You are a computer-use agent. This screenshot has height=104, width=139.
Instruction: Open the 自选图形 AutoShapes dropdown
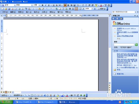coord(19,95)
